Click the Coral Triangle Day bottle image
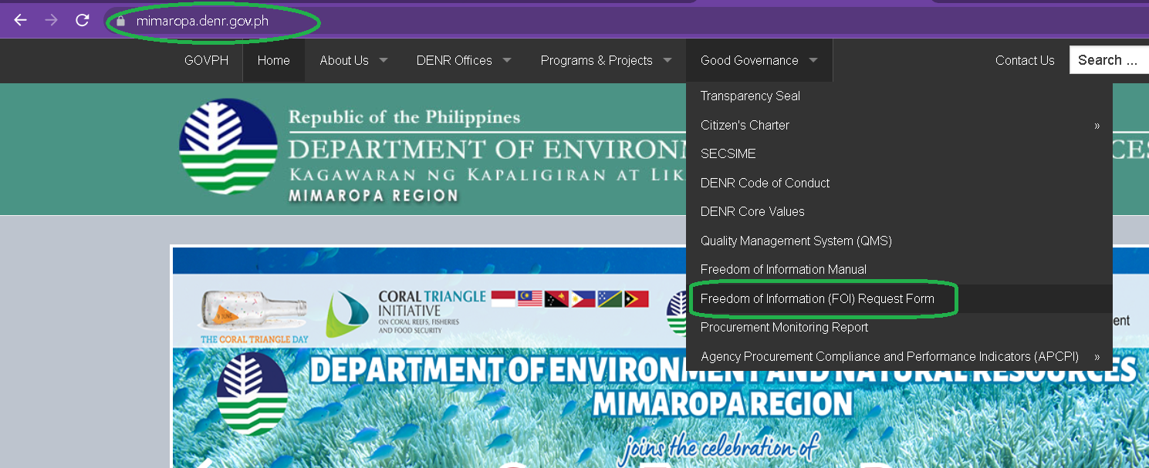Image resolution: width=1149 pixels, height=468 pixels. pos(255,310)
